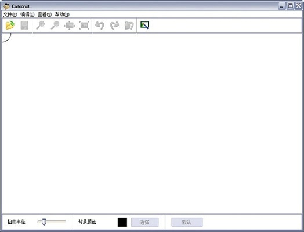Image resolution: width=304 pixels, height=232 pixels.
Task: Click the Cartoonist title bar app icon
Action: coord(6,6)
